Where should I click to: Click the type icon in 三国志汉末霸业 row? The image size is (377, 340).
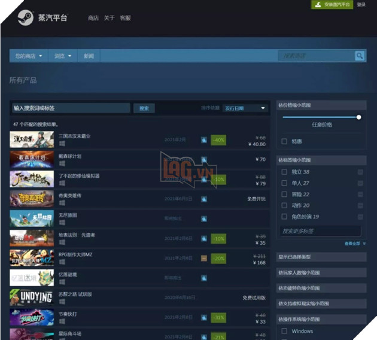click(x=204, y=139)
